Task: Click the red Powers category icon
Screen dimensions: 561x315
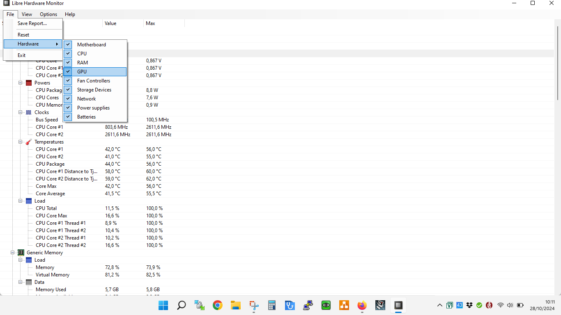Action: point(29,83)
